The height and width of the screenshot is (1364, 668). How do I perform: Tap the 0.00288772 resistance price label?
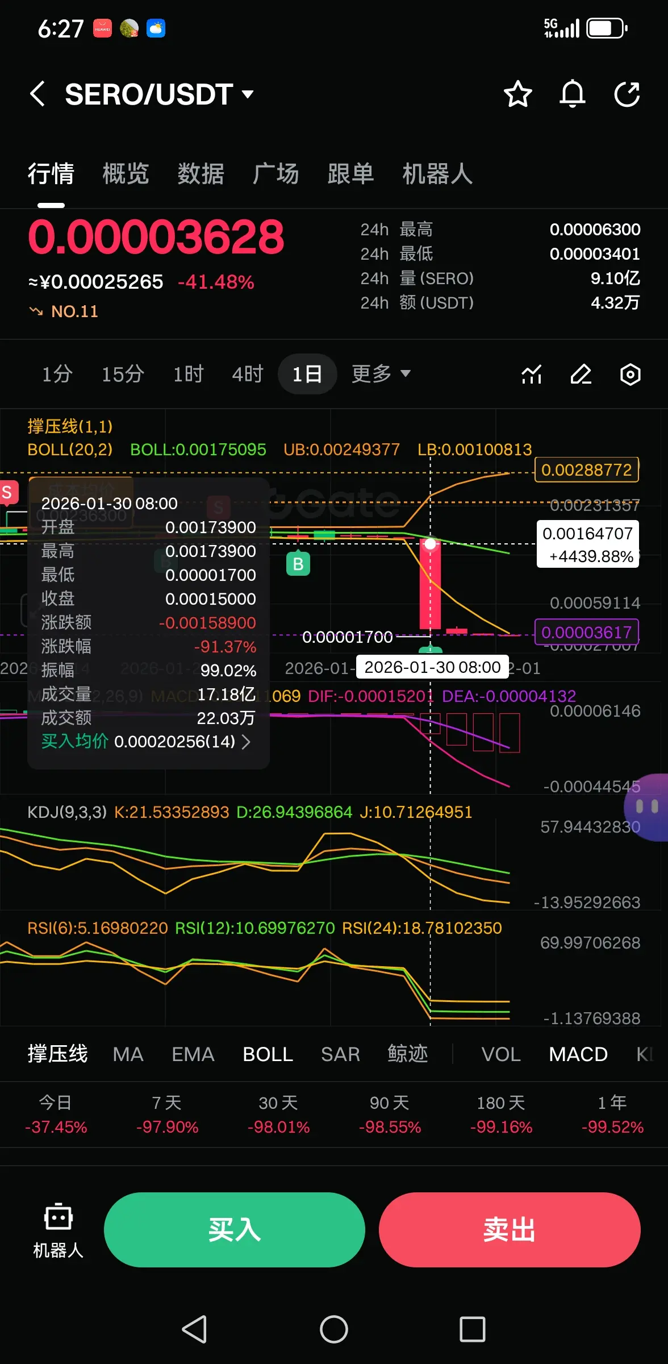coord(587,469)
